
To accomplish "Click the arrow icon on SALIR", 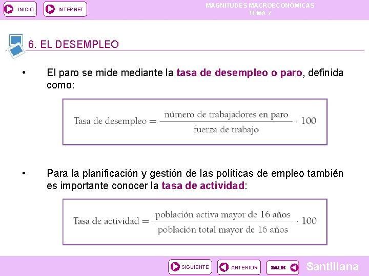I will [294, 267].
